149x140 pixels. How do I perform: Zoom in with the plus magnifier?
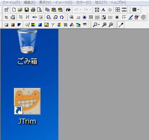pyautogui.click(x=104, y=25)
